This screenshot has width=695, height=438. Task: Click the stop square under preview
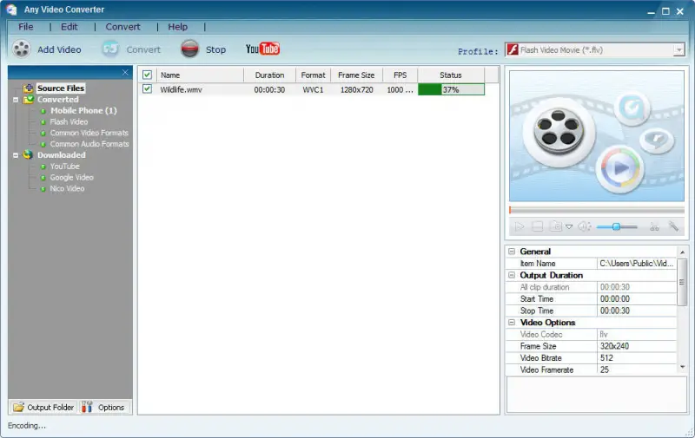tap(537, 227)
